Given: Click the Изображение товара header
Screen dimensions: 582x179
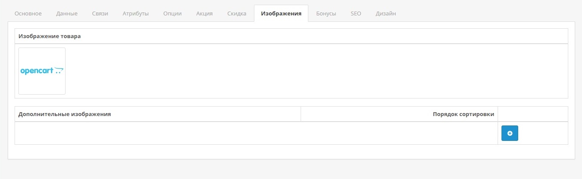Looking at the screenshot, I should point(50,36).
